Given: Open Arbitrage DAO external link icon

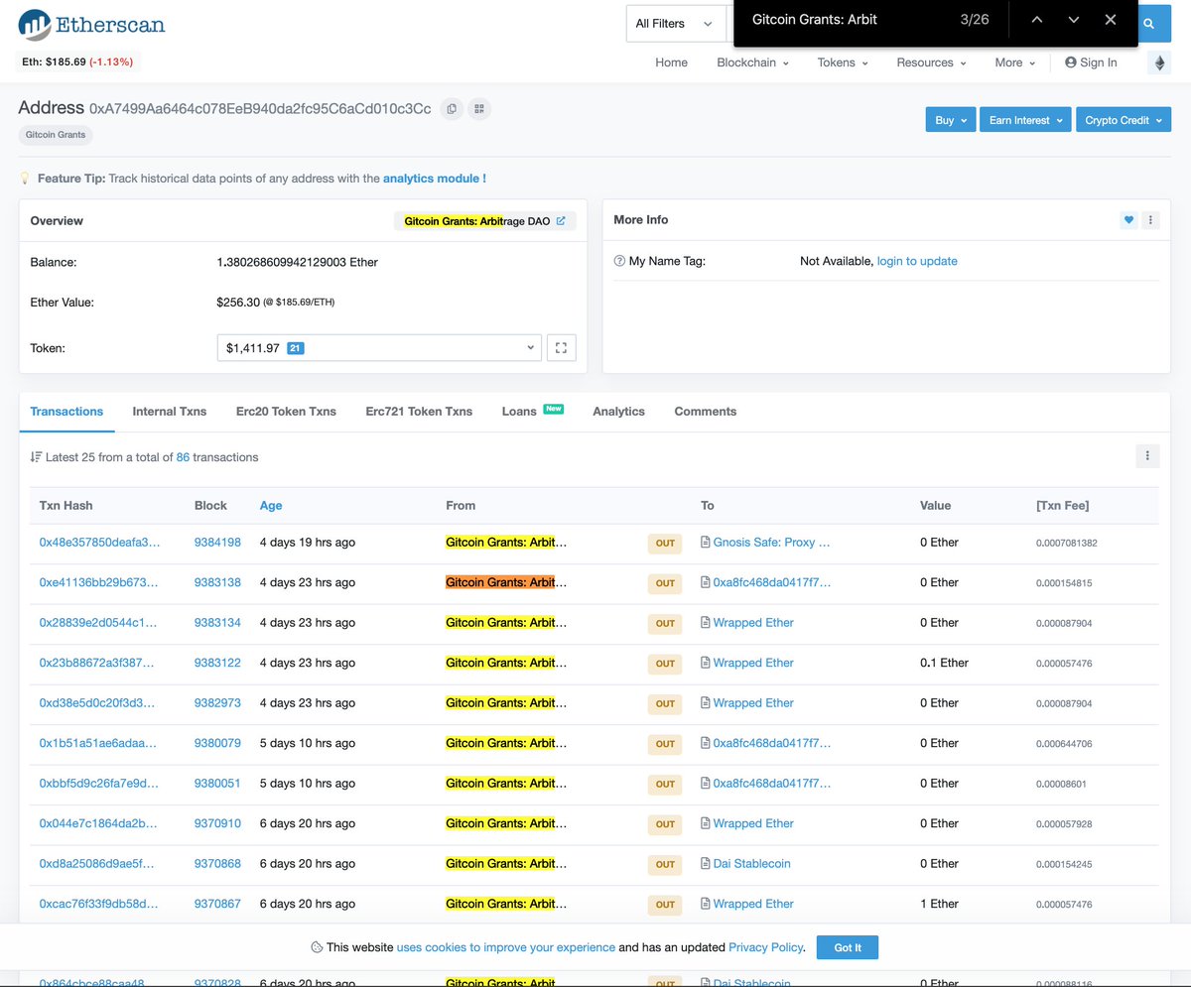Looking at the screenshot, I should [561, 221].
